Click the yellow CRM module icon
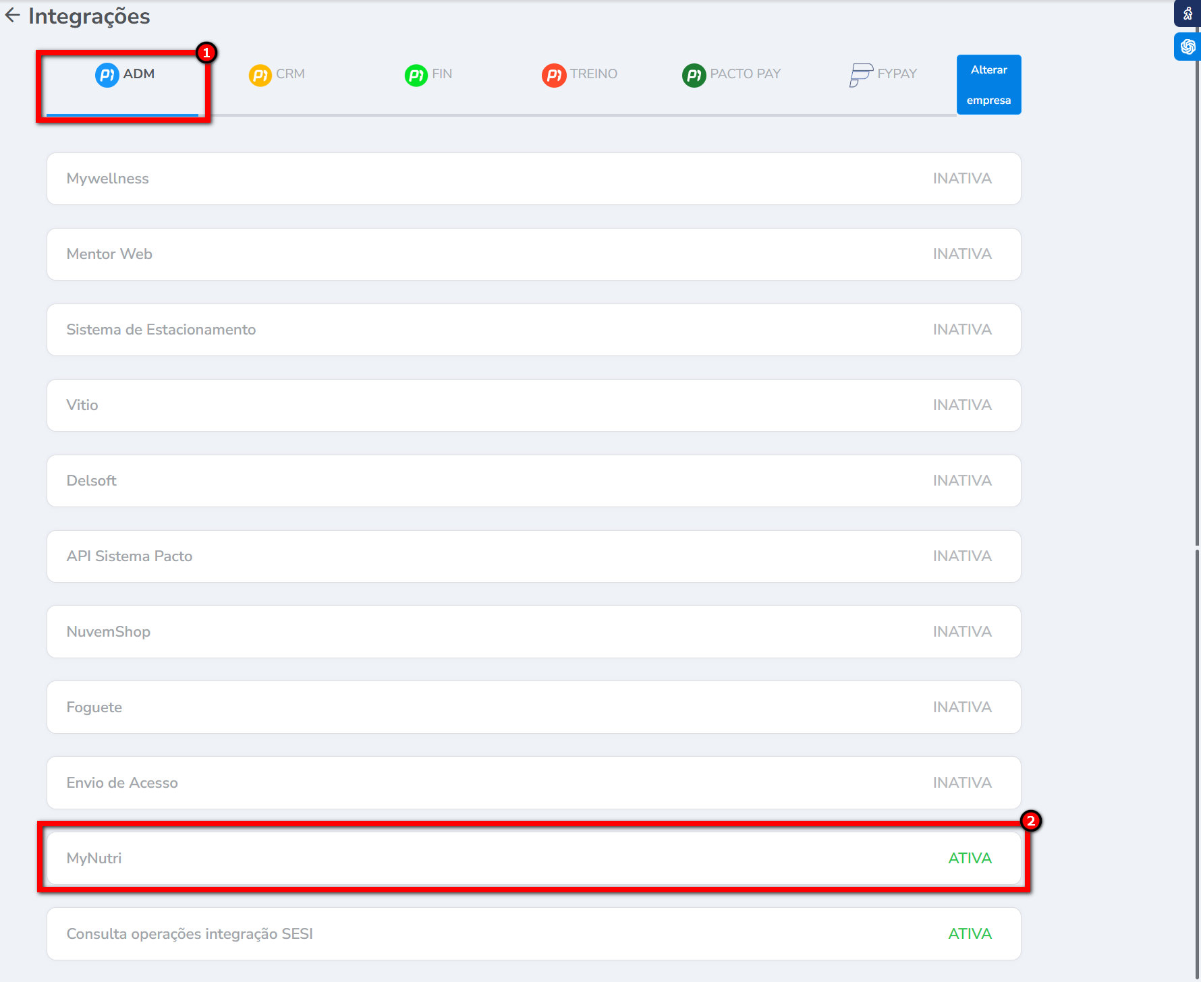Screen dimensions: 1201x982 [x=260, y=75]
